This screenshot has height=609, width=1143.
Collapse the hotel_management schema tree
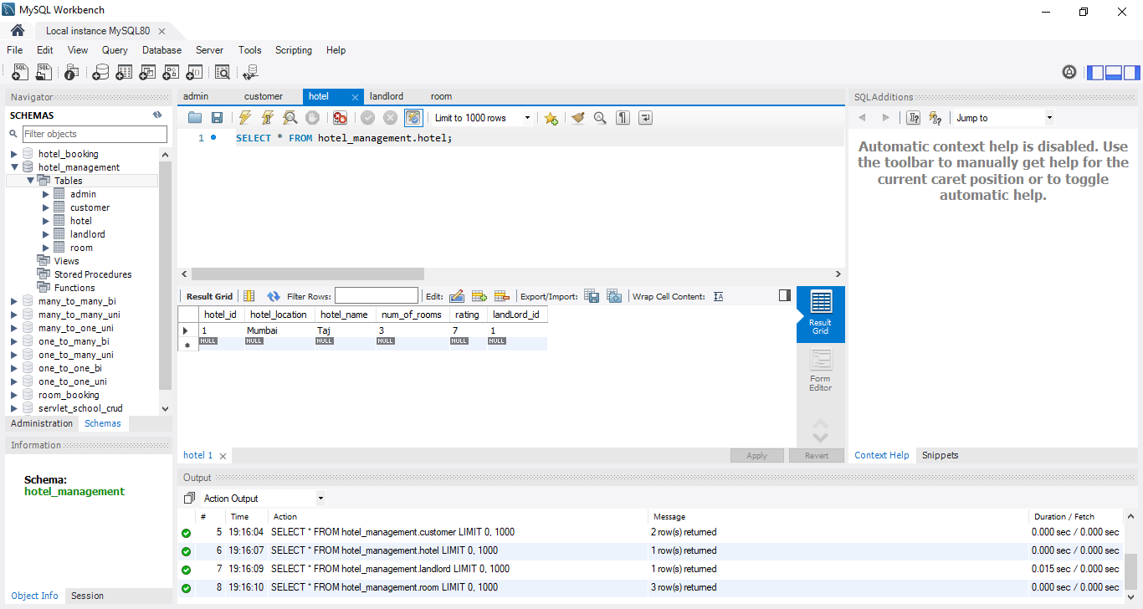tap(14, 167)
